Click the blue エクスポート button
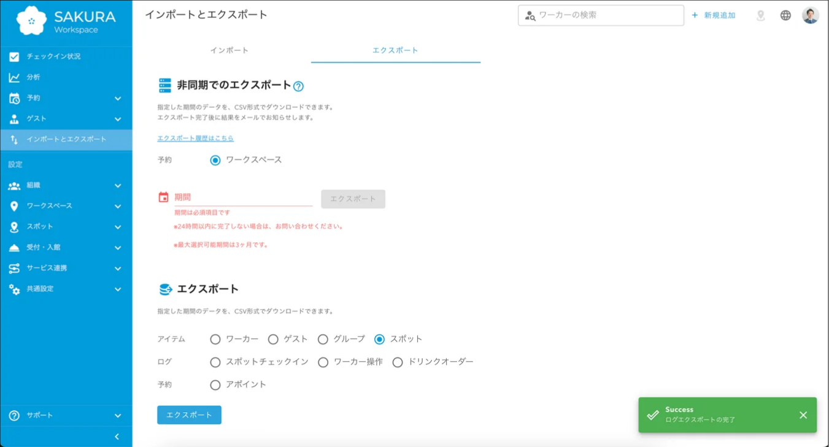The width and height of the screenshot is (829, 447). click(x=189, y=415)
